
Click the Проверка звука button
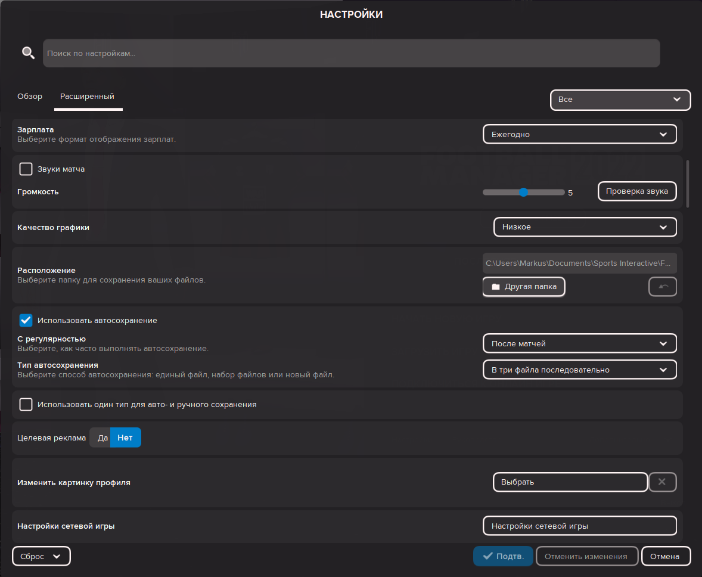pos(636,191)
